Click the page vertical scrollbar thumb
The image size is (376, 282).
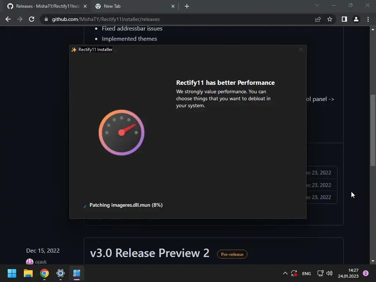tap(373, 130)
